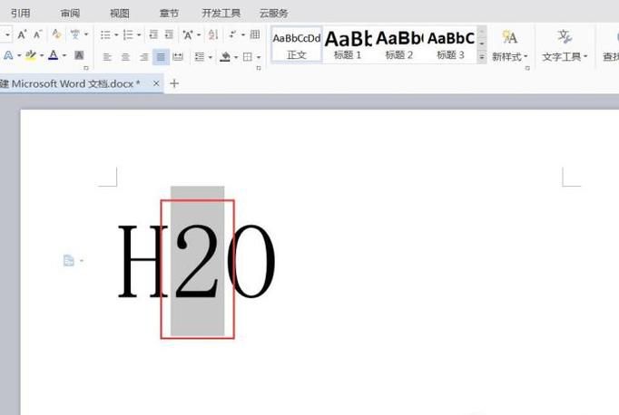619x415 pixels.
Task: Open the bullet list dropdown arrow
Action: click(x=116, y=34)
